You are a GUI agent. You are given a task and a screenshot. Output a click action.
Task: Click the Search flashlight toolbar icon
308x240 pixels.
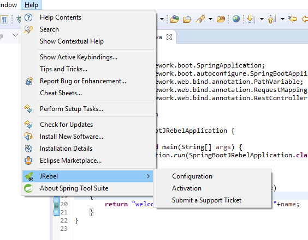coord(200,19)
